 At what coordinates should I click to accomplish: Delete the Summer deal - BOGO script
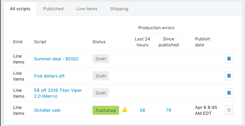[229, 59]
